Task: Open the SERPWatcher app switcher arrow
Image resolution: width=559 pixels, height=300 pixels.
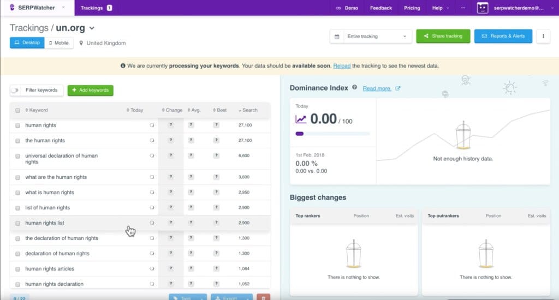Action: click(x=63, y=8)
